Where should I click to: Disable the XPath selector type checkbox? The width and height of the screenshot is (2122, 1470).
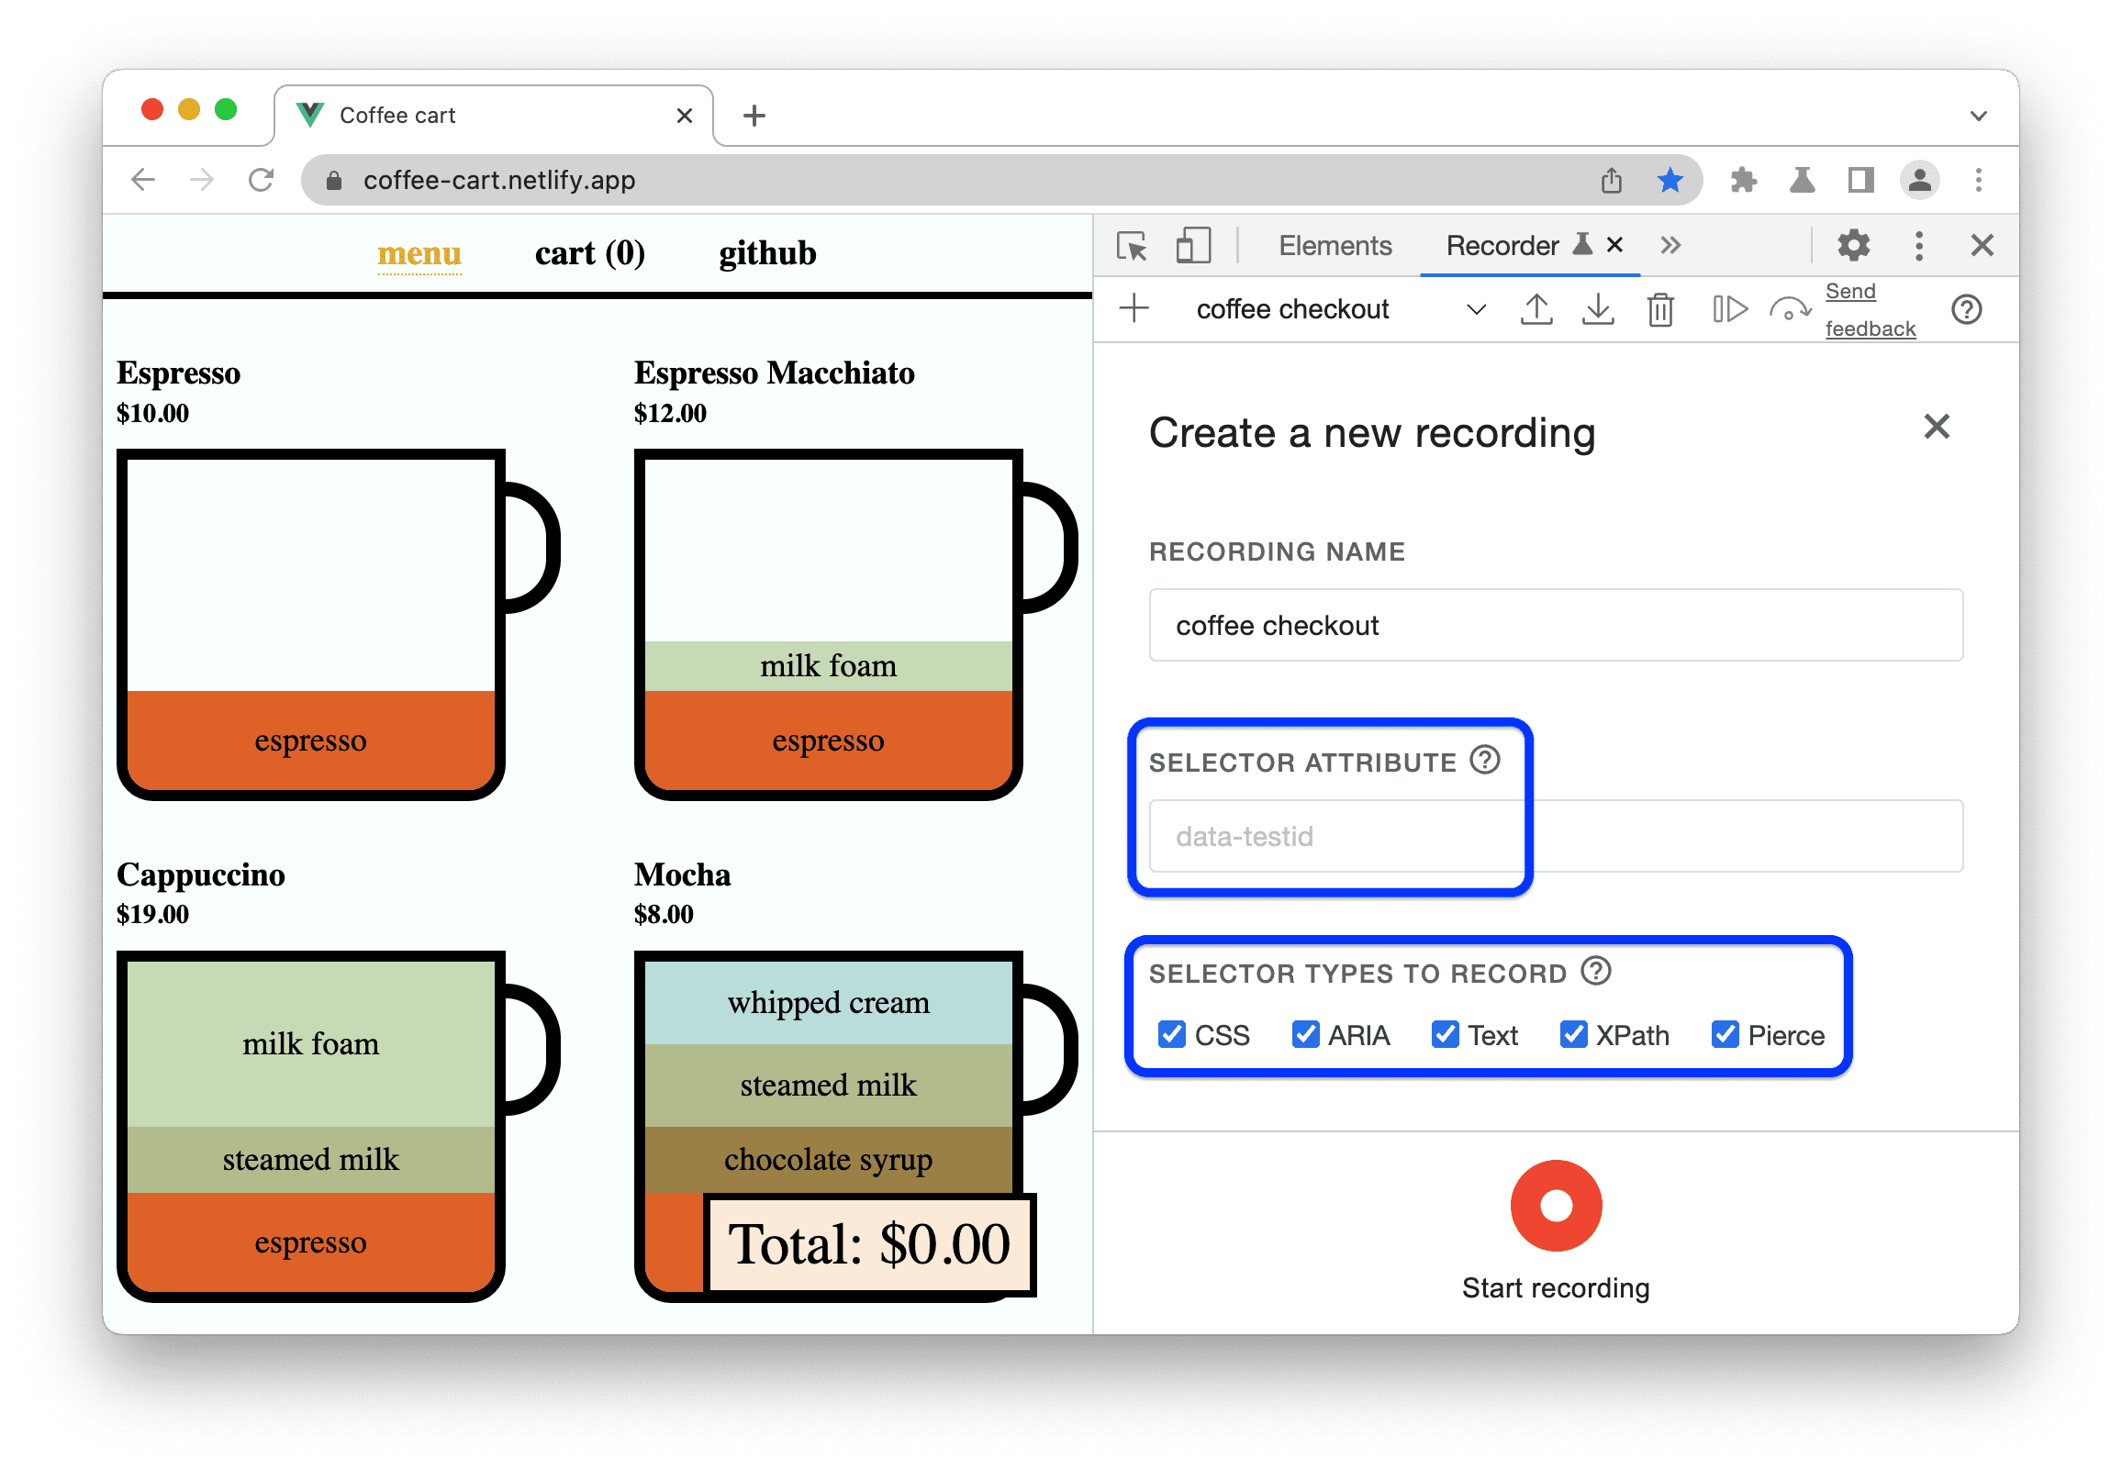pyautogui.click(x=1574, y=1035)
